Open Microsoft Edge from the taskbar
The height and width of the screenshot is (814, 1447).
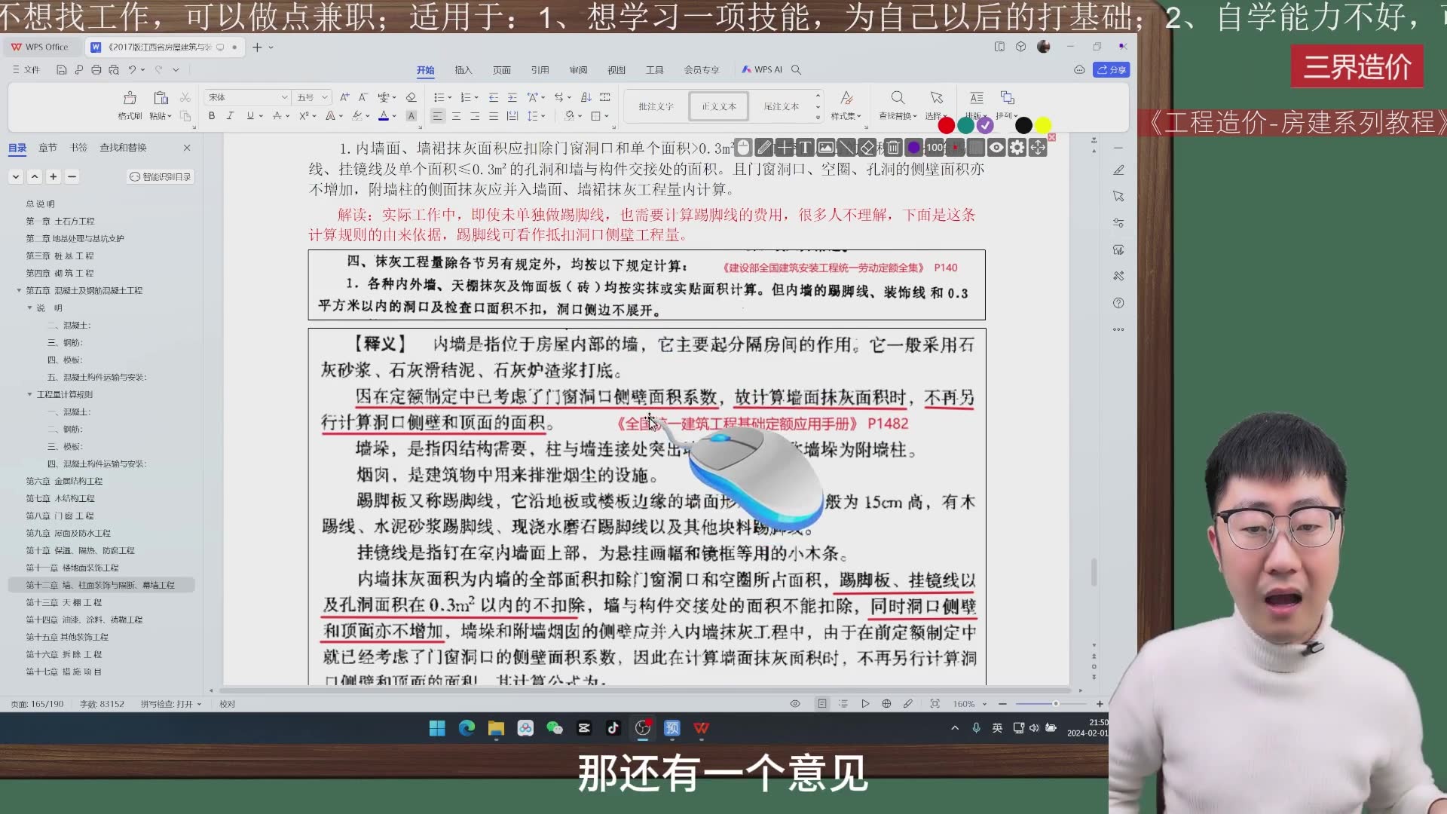467,728
